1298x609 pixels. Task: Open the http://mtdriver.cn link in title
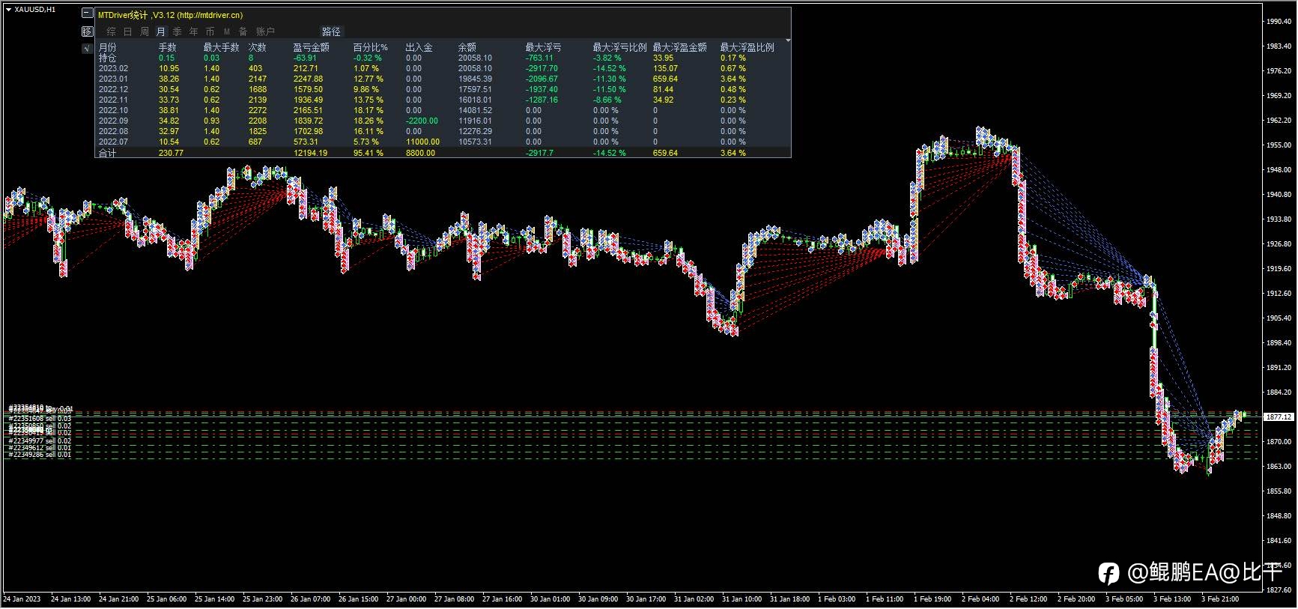[210, 15]
